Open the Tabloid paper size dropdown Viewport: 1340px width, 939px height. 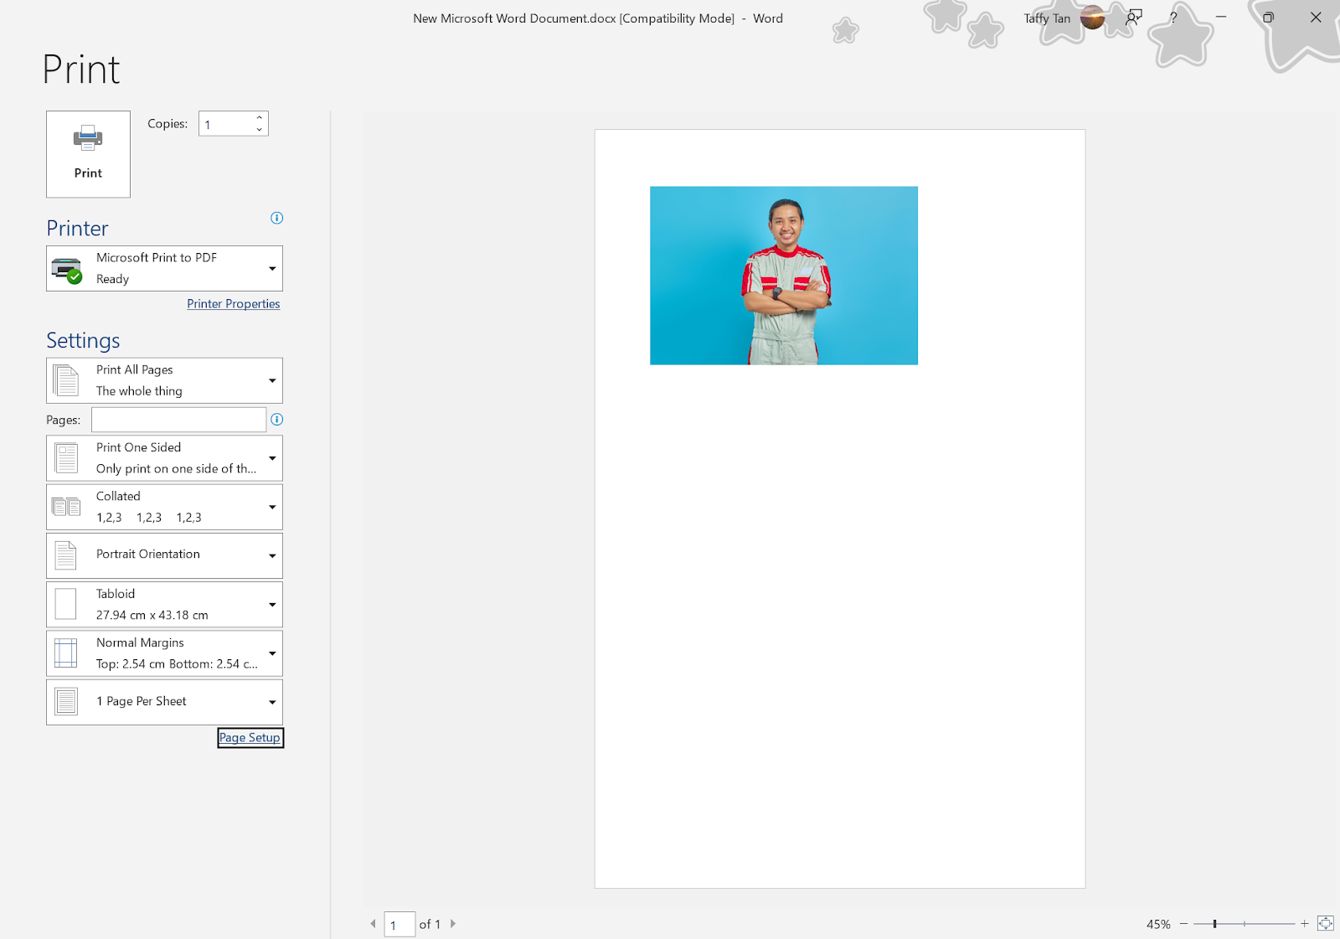point(164,604)
